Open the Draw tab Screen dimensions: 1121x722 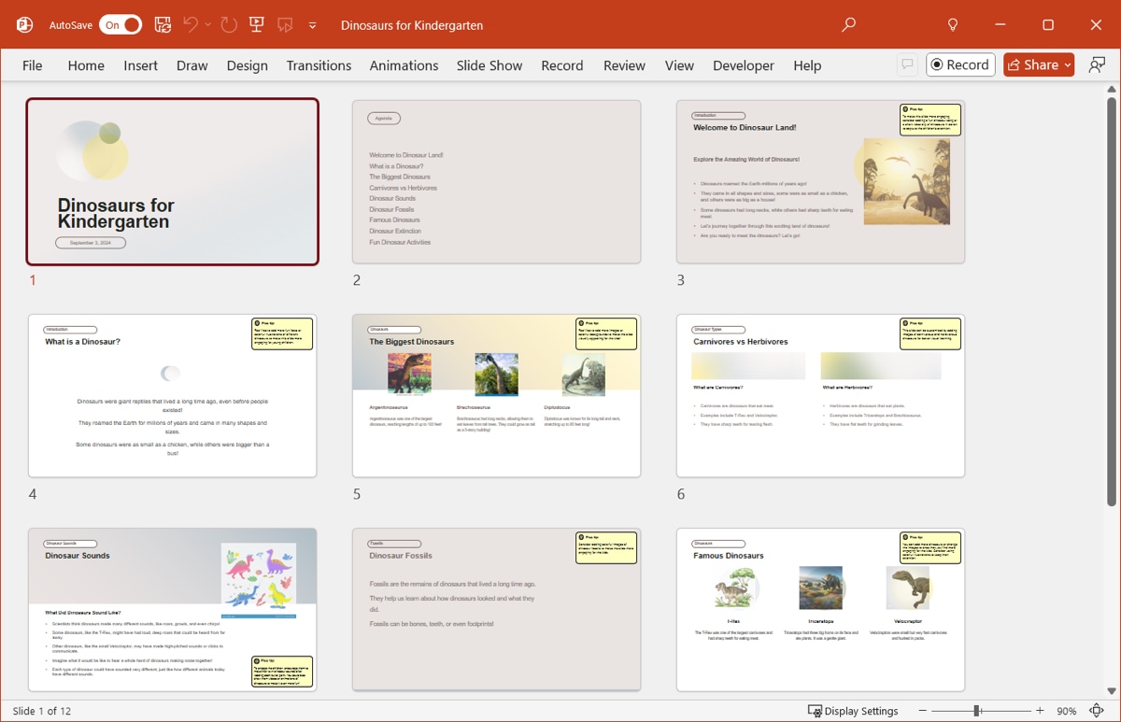pyautogui.click(x=192, y=65)
